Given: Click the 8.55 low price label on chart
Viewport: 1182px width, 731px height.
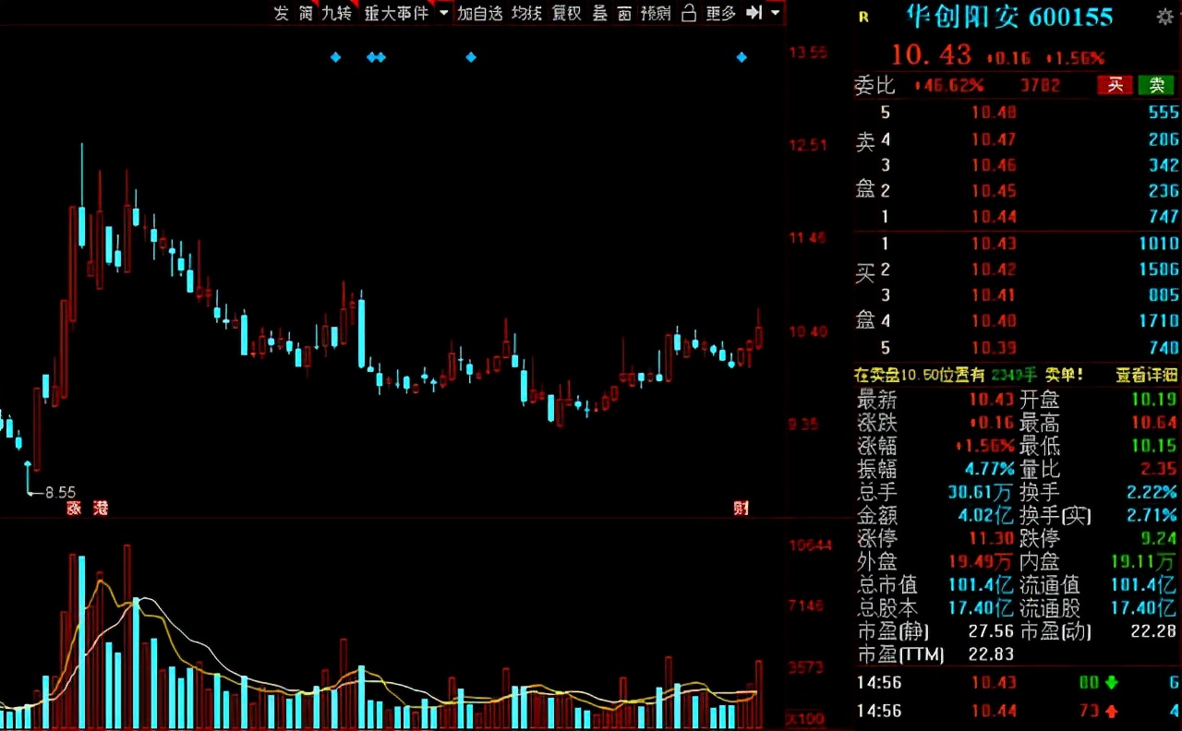Looking at the screenshot, I should coord(60,493).
